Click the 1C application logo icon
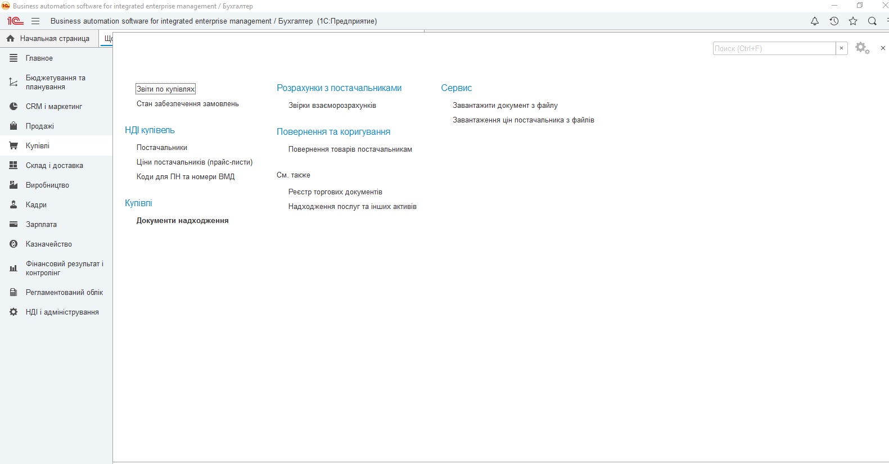Screen dimensions: 889x464 (15, 21)
